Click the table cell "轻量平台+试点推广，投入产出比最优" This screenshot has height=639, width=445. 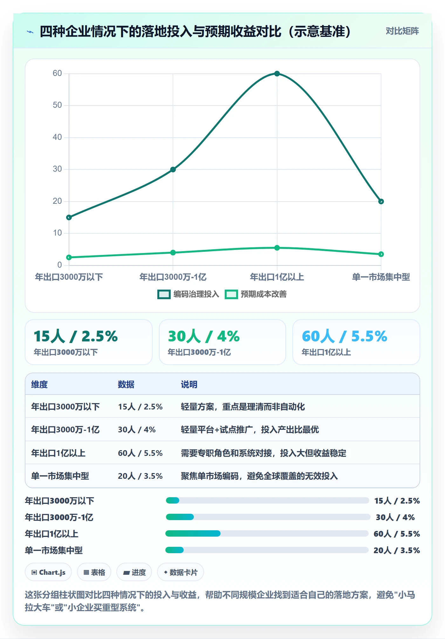(x=250, y=429)
